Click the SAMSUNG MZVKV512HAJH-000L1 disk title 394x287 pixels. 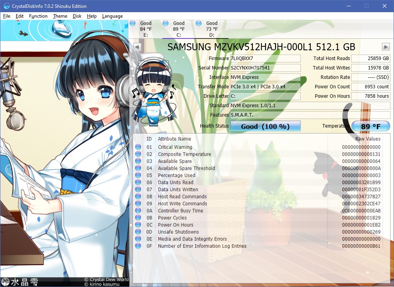point(261,47)
